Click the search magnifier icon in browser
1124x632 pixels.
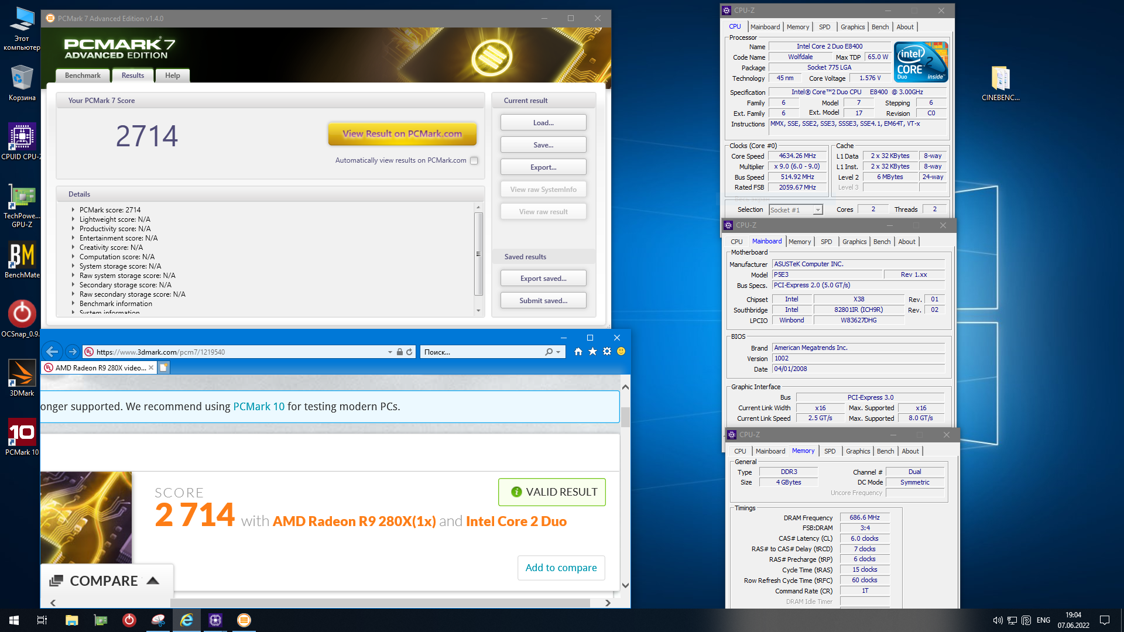[x=549, y=352]
